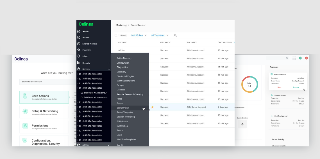Click the Workflow Approval icon

pyautogui.click(x=272, y=116)
